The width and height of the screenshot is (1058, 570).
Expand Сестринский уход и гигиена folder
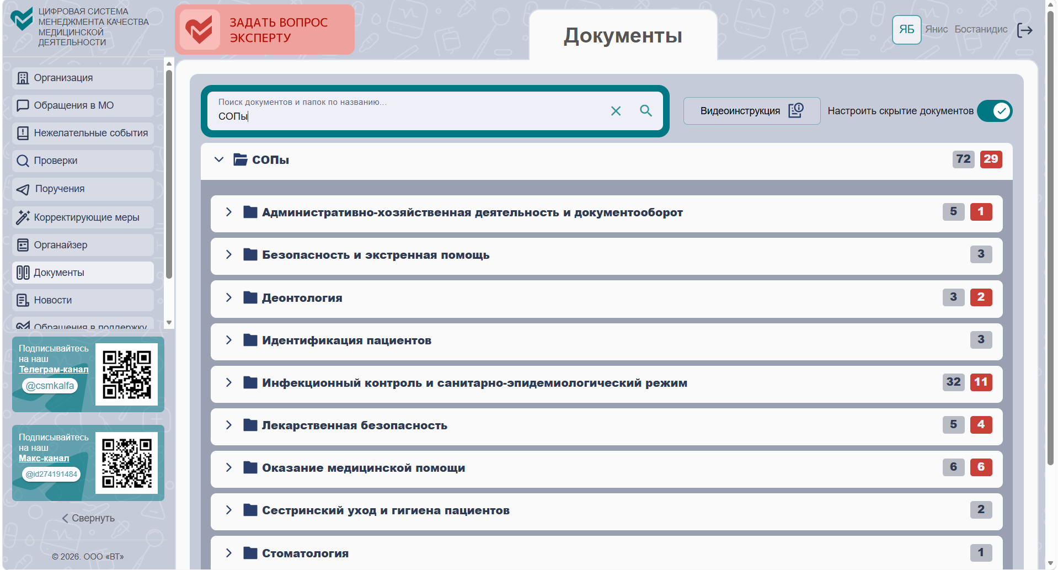click(x=228, y=510)
